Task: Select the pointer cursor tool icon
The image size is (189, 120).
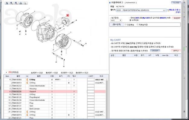Action: click(25, 3)
